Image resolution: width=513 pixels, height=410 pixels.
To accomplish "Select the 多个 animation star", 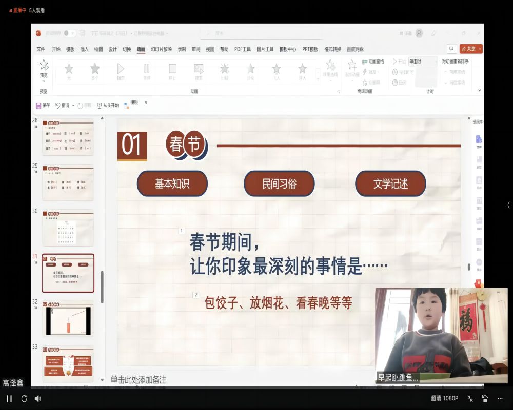I will [x=95, y=71].
